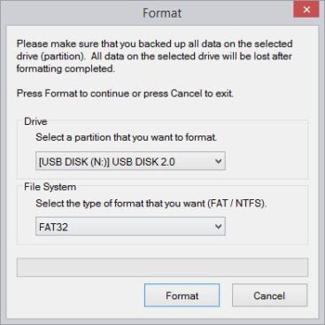Click the Cancel button
The height and width of the screenshot is (325, 325).
(x=269, y=295)
